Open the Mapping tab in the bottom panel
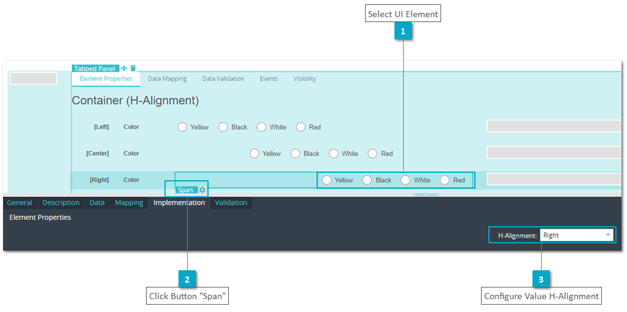This screenshot has width=627, height=312. (129, 202)
